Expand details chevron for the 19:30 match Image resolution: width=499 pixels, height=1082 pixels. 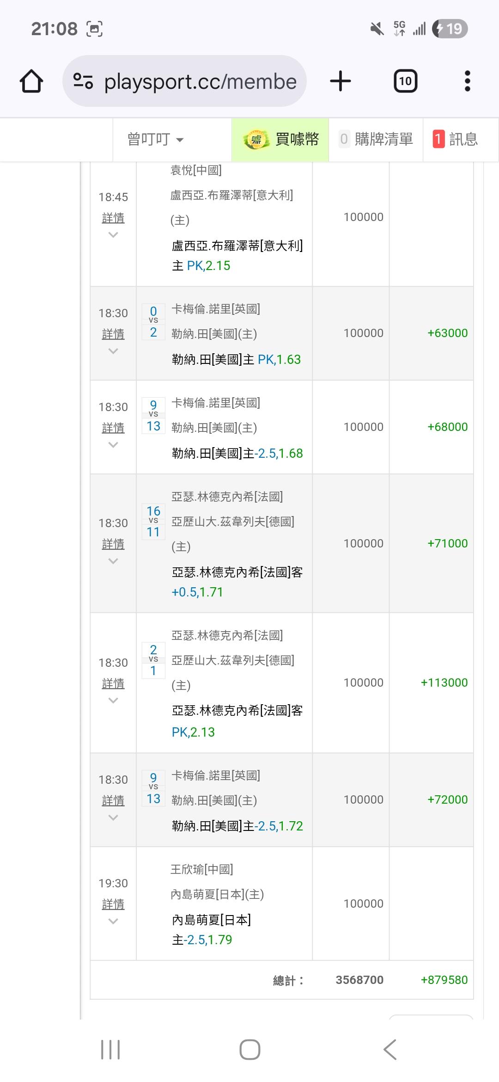[113, 921]
